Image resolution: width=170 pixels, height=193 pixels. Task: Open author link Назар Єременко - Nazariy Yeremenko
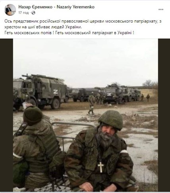56,7
